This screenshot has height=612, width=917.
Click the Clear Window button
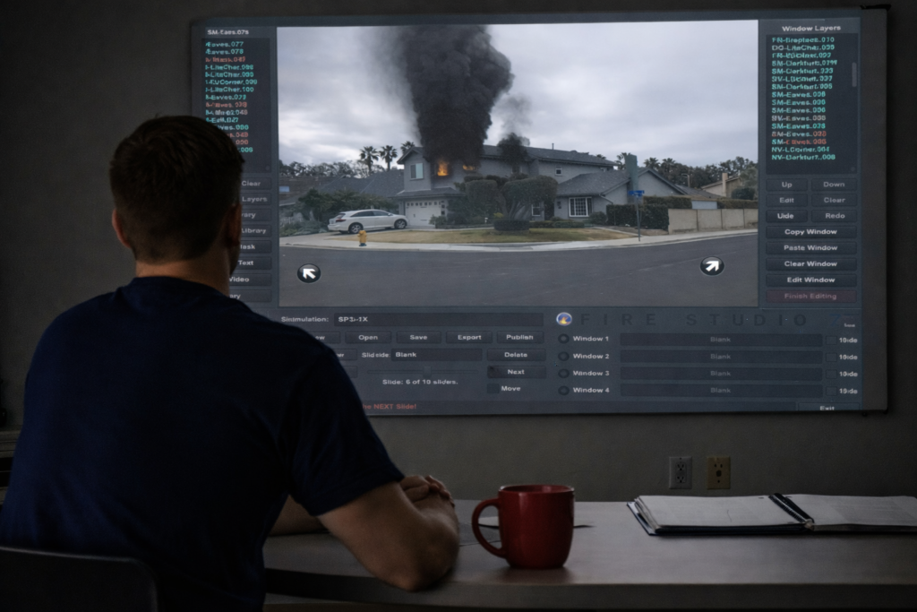[810, 263]
